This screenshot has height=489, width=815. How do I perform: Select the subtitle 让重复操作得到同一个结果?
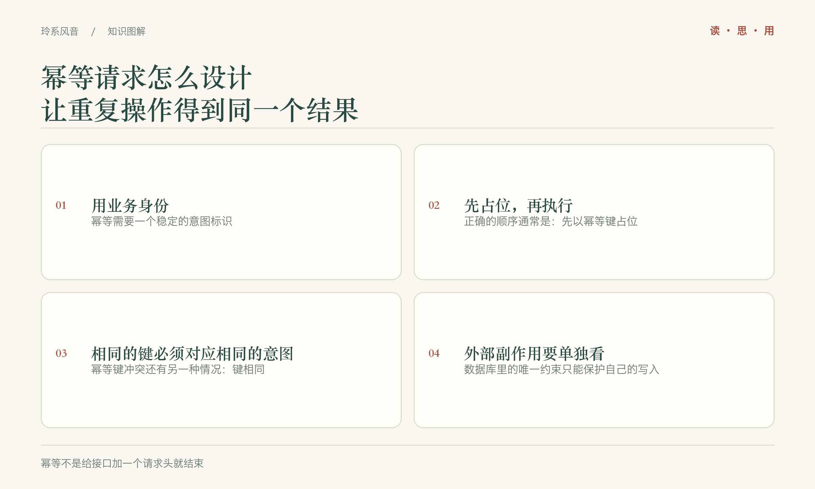click(x=200, y=110)
